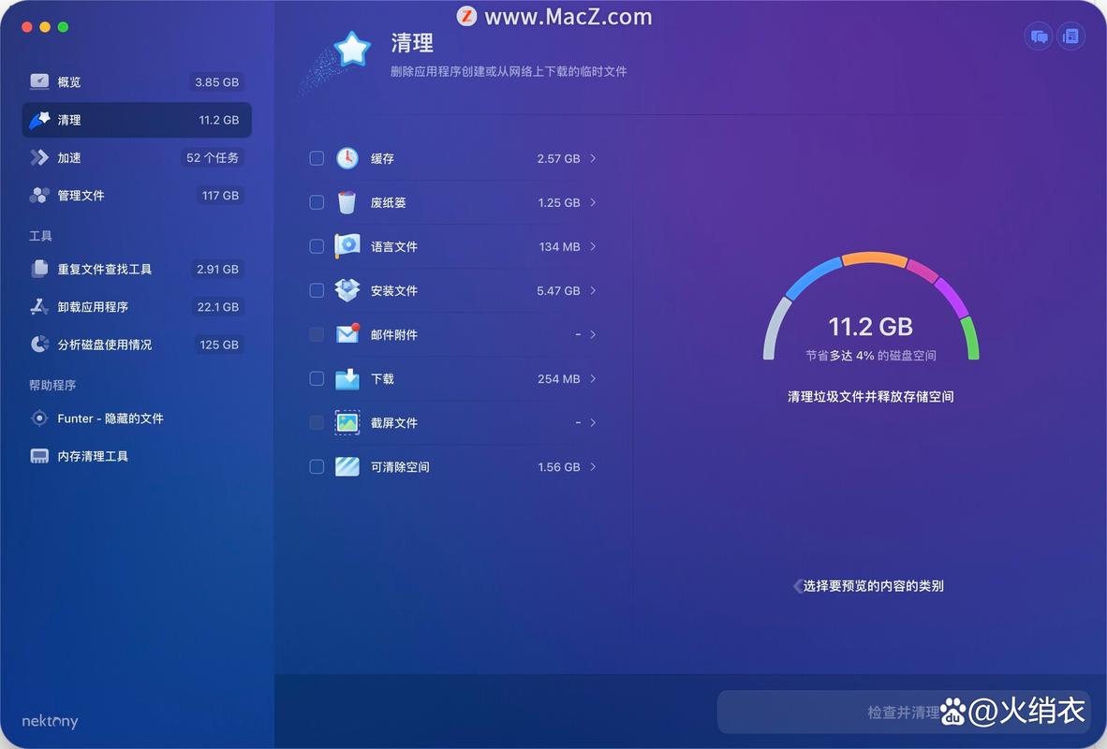Click the blue segment of the gauge
This screenshot has height=749, width=1107.
coord(812,279)
